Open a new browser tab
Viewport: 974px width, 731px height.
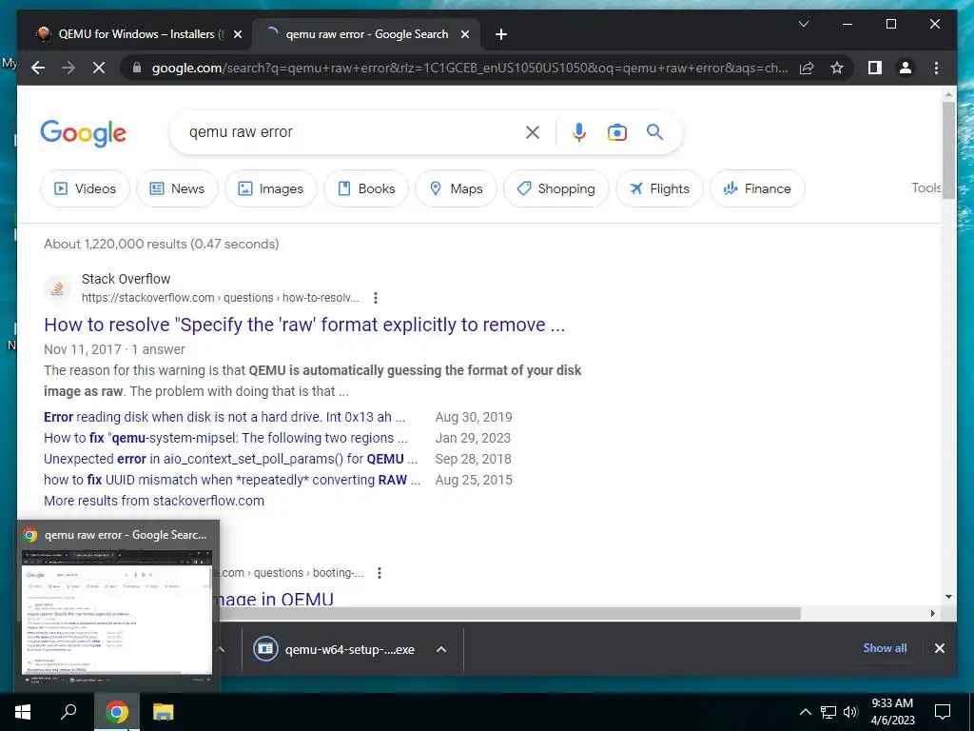coord(500,34)
